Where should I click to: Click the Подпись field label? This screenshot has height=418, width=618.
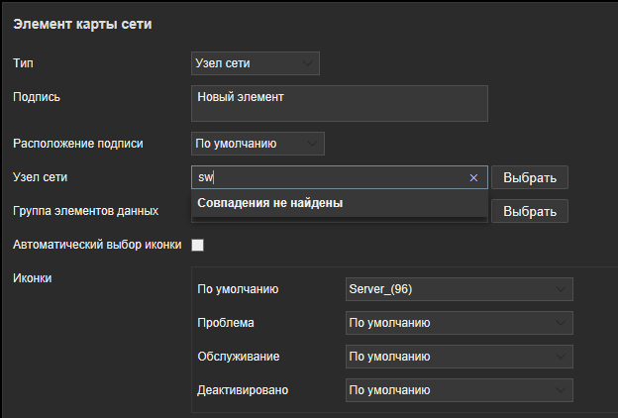(37, 96)
